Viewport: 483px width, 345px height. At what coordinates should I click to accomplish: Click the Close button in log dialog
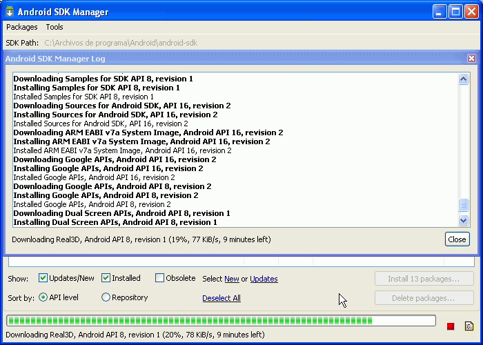pyautogui.click(x=457, y=239)
